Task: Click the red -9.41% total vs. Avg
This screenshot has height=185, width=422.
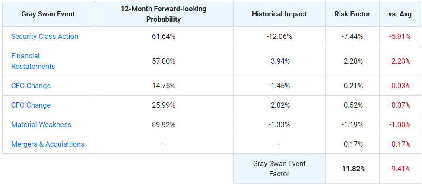Action: point(400,169)
